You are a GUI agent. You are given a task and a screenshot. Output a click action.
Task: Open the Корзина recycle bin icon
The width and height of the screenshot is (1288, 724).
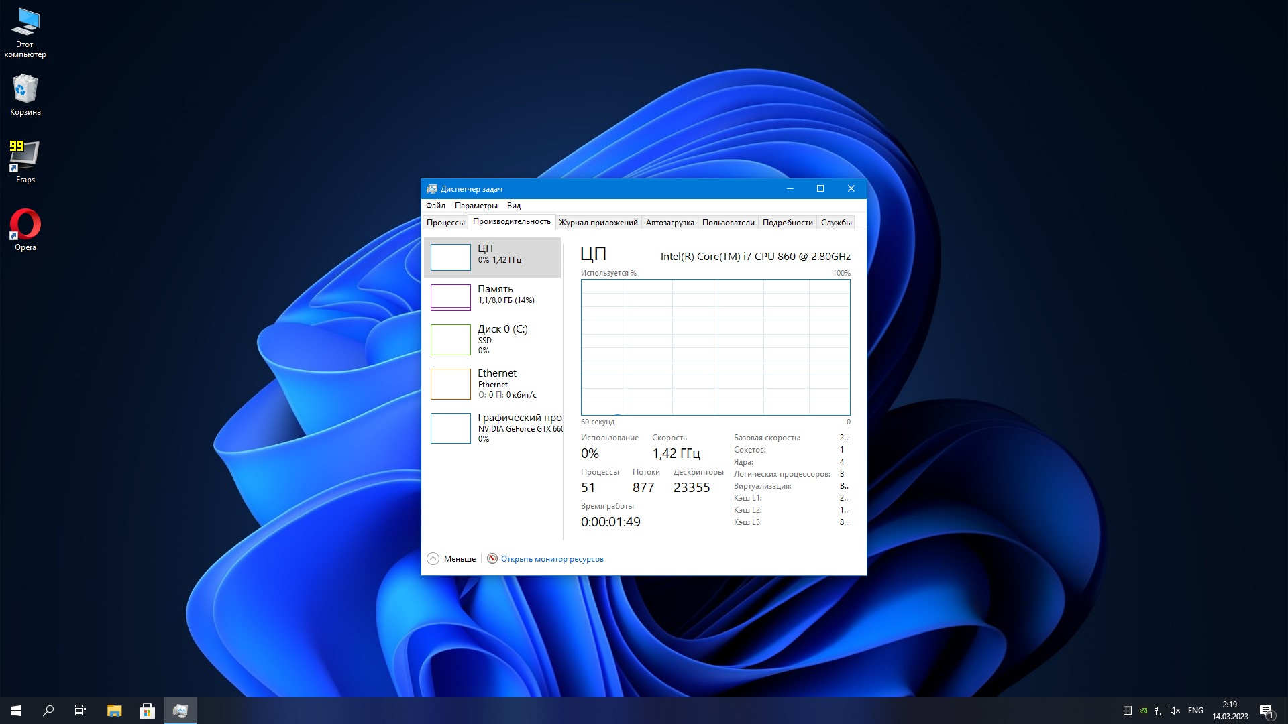click(25, 89)
